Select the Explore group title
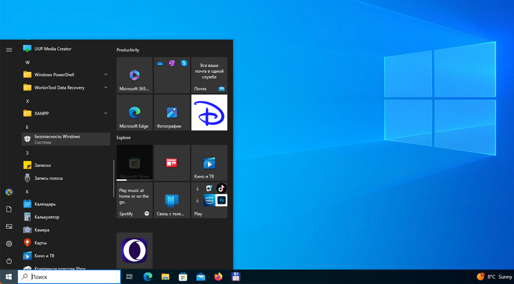This screenshot has width=514, height=284. [124, 138]
